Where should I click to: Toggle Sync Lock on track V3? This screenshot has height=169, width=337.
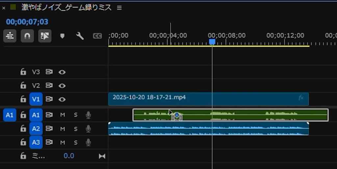tap(49, 72)
